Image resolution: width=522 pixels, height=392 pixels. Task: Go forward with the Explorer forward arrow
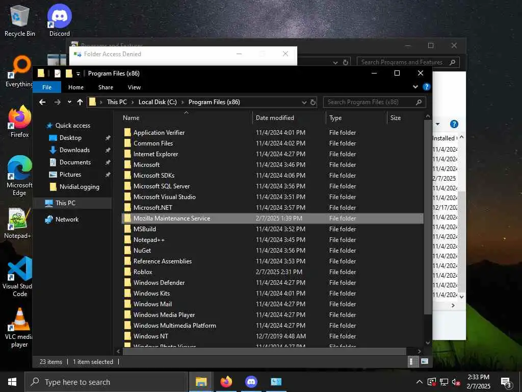pyautogui.click(x=57, y=102)
